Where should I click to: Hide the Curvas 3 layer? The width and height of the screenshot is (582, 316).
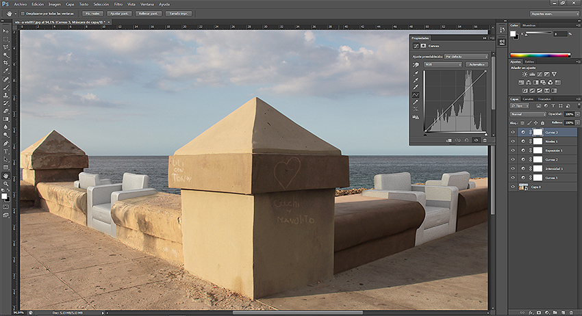[514, 132]
